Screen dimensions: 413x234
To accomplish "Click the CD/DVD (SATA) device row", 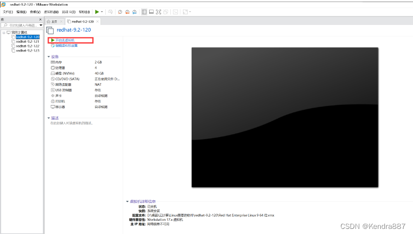I will 85,79.
